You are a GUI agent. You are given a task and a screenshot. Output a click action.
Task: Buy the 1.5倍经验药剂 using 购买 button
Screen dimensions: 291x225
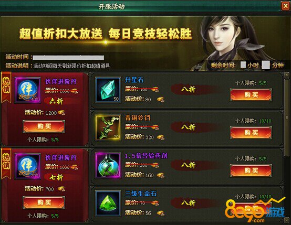251,170
